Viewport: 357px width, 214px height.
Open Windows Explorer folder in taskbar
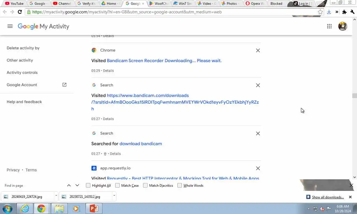[59, 208]
